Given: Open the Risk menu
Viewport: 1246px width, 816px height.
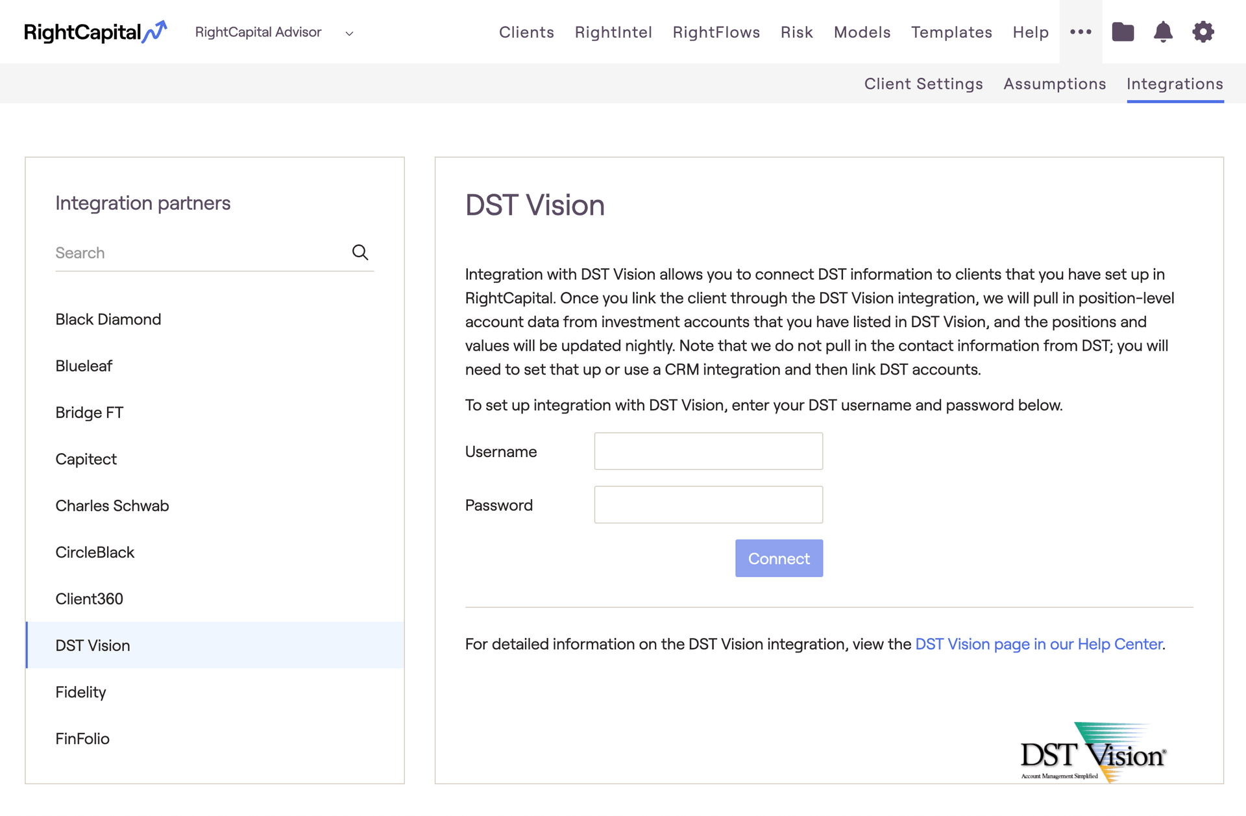Looking at the screenshot, I should click(x=797, y=32).
